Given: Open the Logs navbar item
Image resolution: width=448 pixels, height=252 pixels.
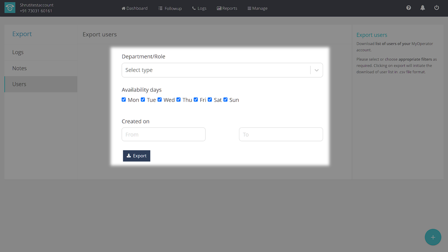Looking at the screenshot, I should click(x=199, y=8).
